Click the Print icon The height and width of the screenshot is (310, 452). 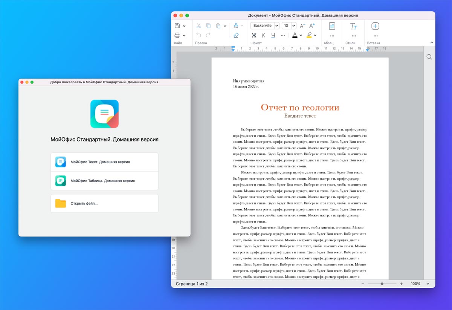click(x=177, y=35)
